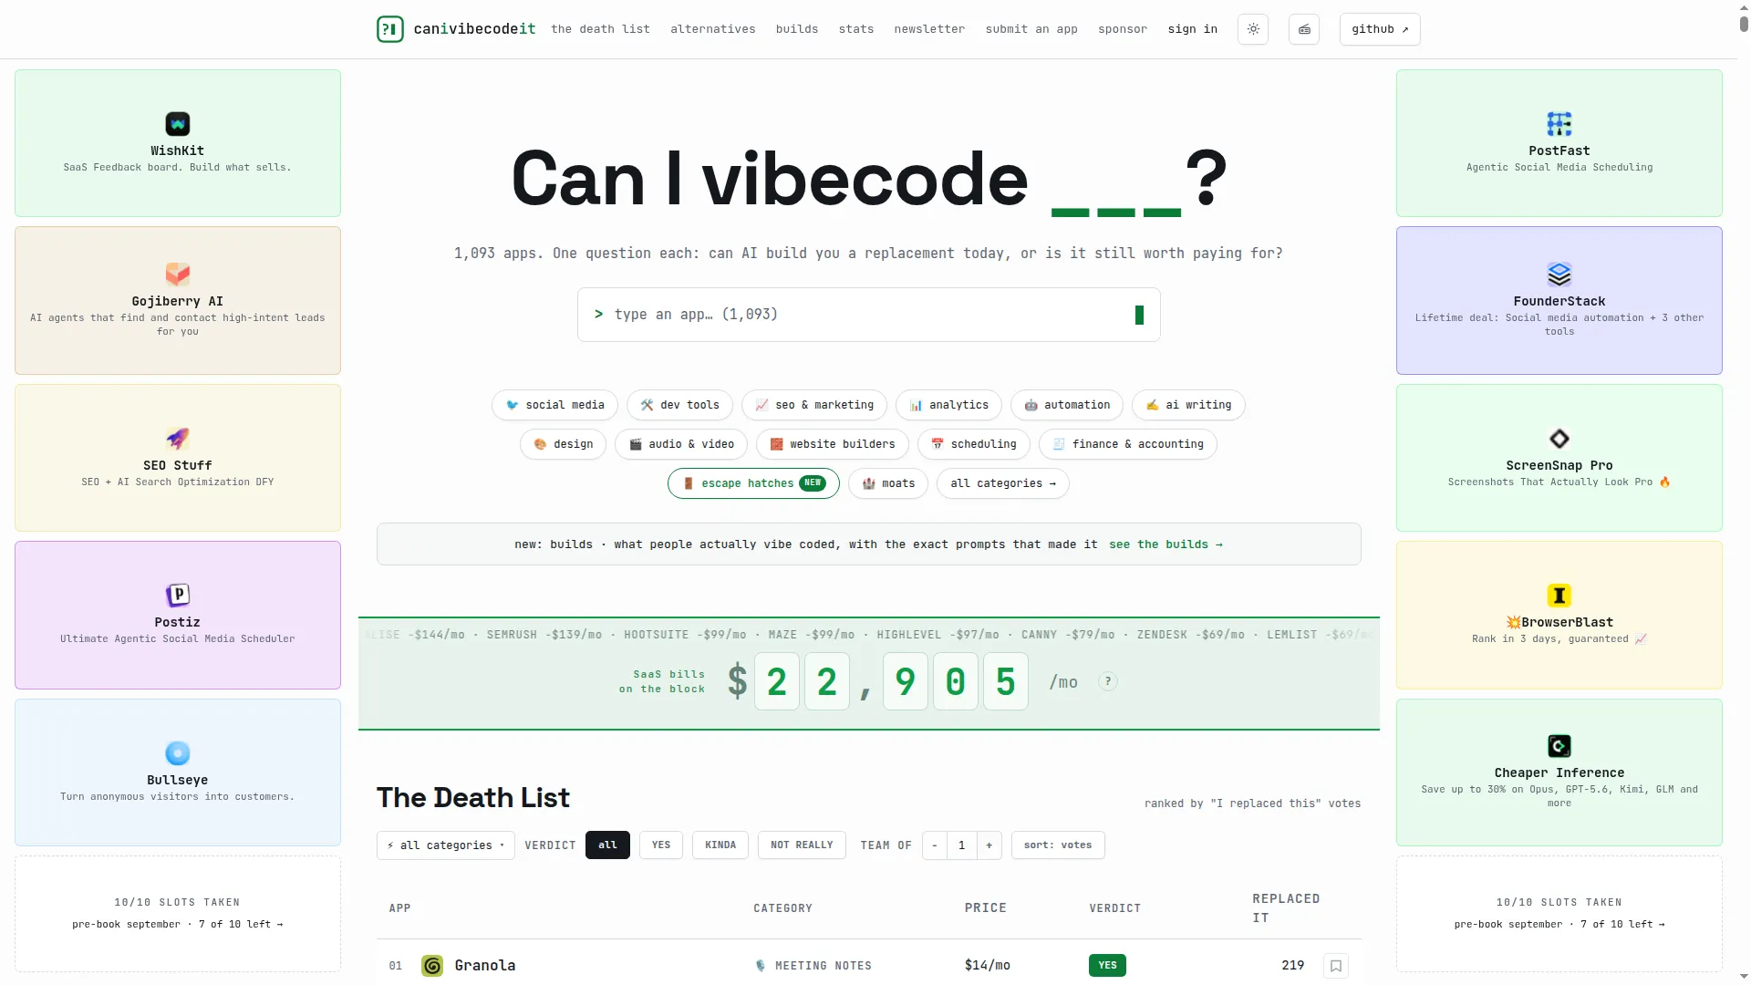Click BrowserBlast yellow icon
1751x985 pixels.
coord(1559,595)
